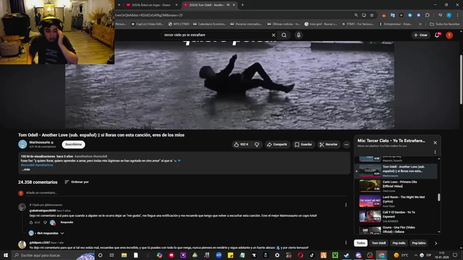The width and height of the screenshot is (463, 260).
Task: Open Todos los favoritos bookmarks folder
Action: pos(445,24)
